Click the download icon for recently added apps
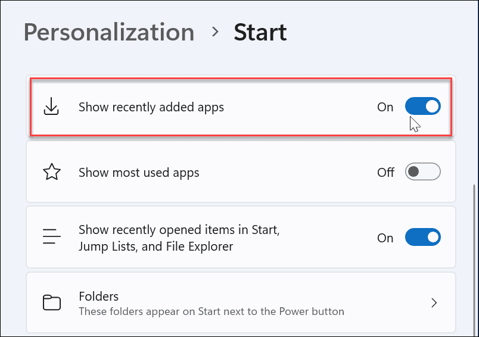 [x=52, y=107]
